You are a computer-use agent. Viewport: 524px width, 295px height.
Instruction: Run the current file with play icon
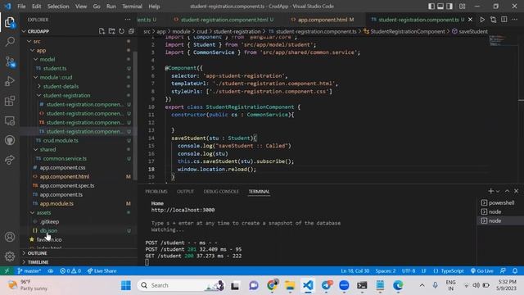(482, 20)
